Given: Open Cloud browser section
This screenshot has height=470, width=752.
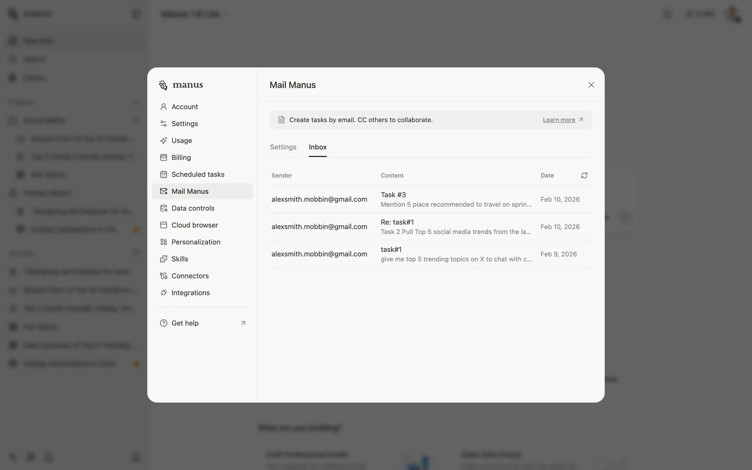Looking at the screenshot, I should 194,225.
